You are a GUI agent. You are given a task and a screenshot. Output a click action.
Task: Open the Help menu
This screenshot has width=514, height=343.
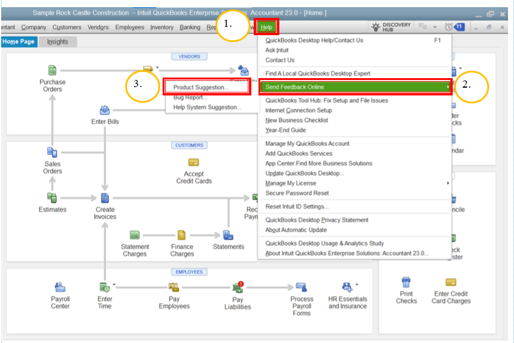point(266,27)
